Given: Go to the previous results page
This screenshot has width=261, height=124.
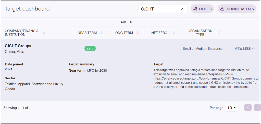Looking at the screenshot, I should tap(248, 107).
